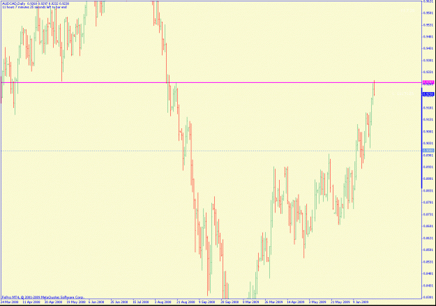Screen dimensions: 436x306
Task: Click the '9 Jun 2009' date label
Action: pos(361,302)
